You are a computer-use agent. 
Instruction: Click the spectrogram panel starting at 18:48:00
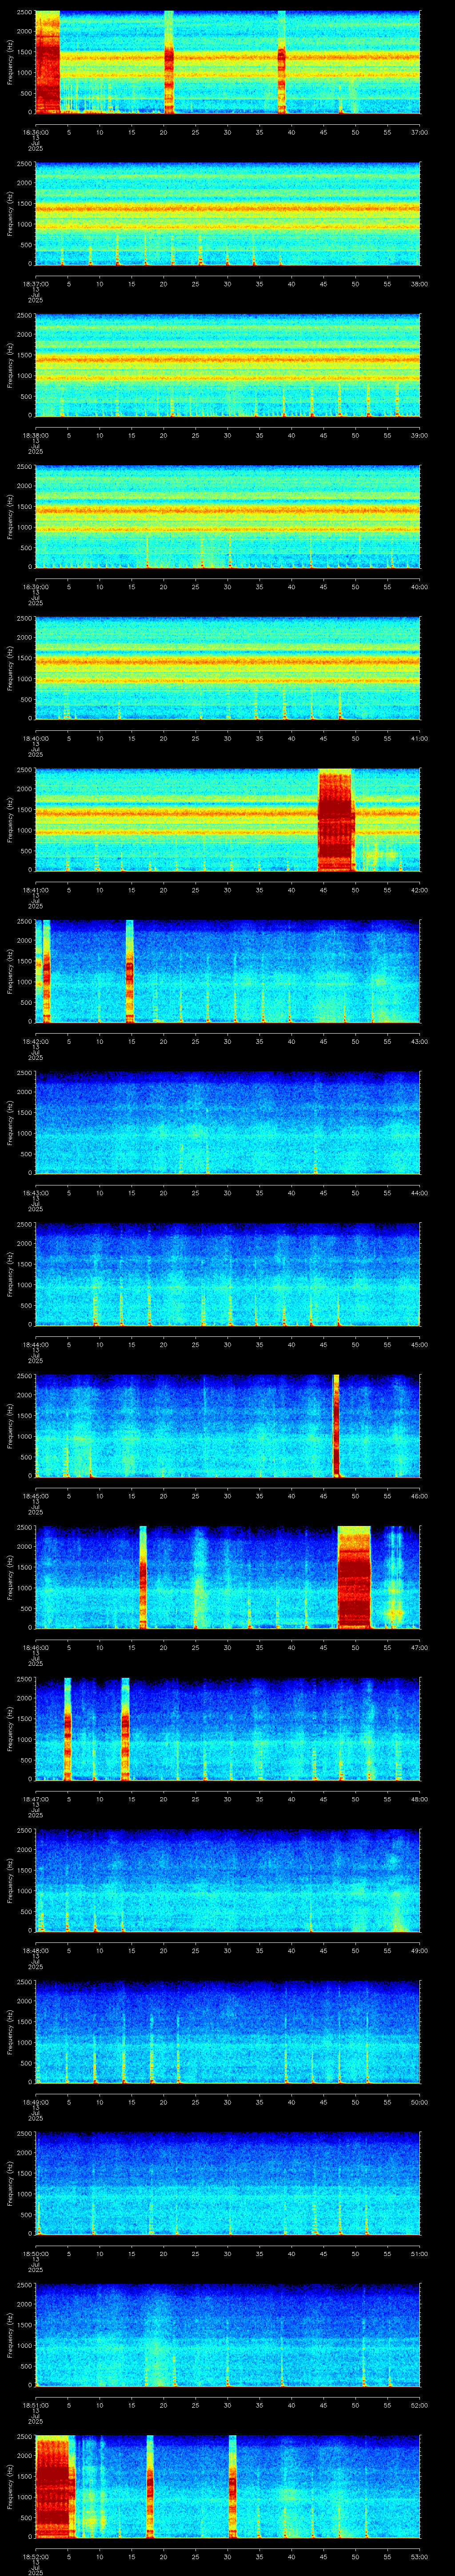228,1882
